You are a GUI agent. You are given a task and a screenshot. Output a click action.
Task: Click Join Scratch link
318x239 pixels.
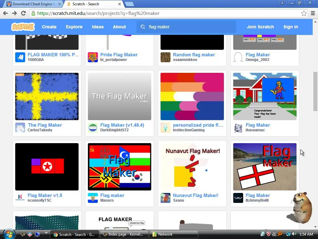click(260, 27)
